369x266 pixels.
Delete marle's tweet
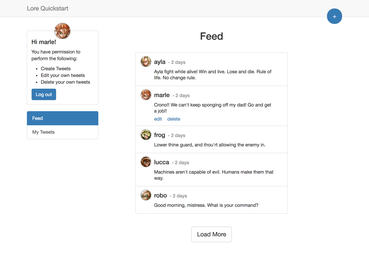[174, 119]
